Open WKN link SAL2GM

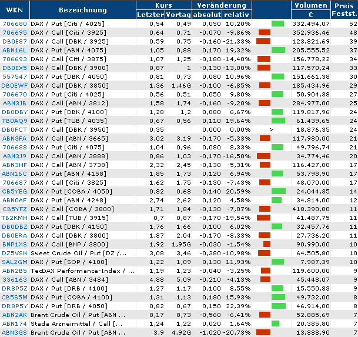(x=15, y=262)
